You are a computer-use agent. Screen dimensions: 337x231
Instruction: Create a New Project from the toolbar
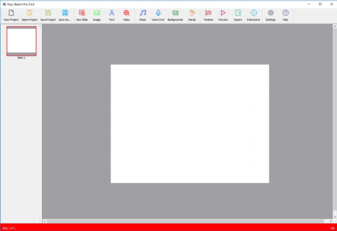tap(11, 15)
